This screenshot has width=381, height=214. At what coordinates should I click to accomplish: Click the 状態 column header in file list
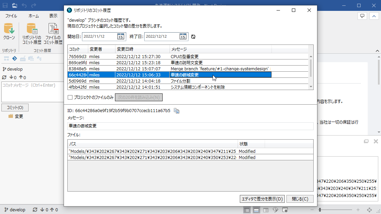click(251, 144)
